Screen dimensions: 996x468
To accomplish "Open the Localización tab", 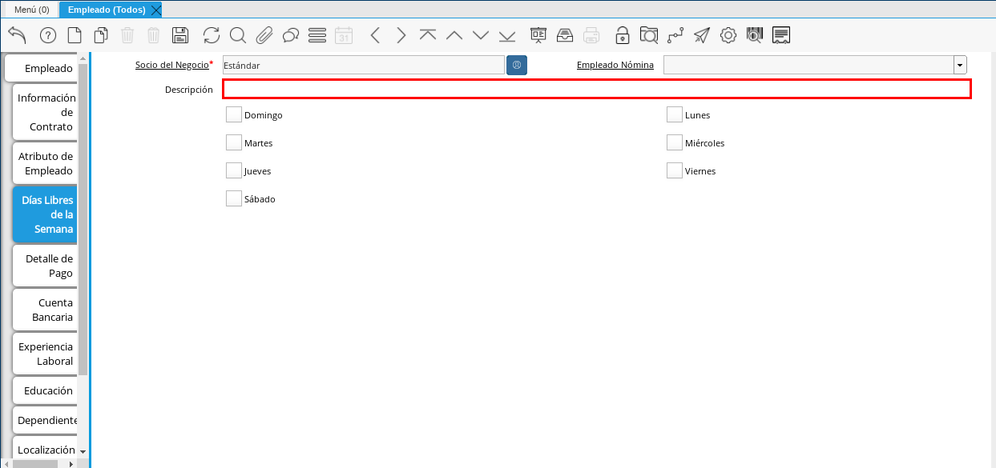I will pos(45,450).
